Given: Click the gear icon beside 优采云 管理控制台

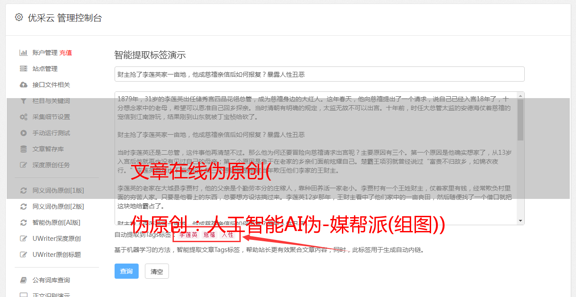Looking at the screenshot, I should tap(19, 18).
